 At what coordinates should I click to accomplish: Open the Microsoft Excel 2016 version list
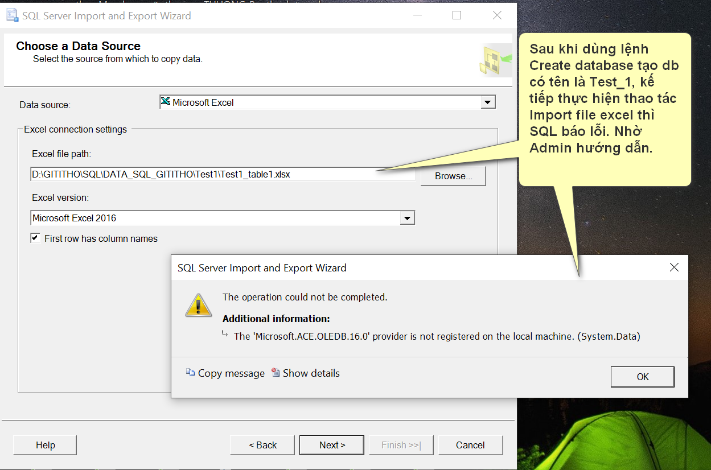point(223,218)
